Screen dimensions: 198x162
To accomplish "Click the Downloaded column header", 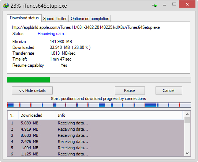I will click(37, 115).
